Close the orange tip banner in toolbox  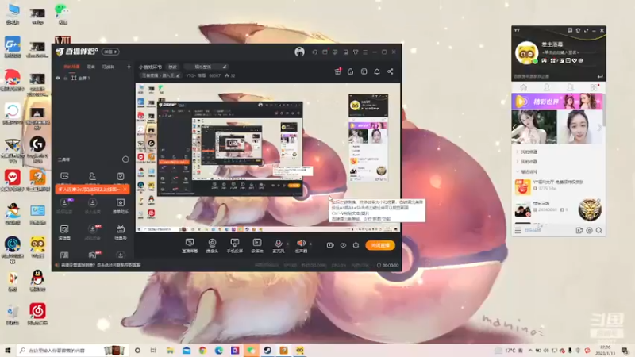click(x=125, y=190)
